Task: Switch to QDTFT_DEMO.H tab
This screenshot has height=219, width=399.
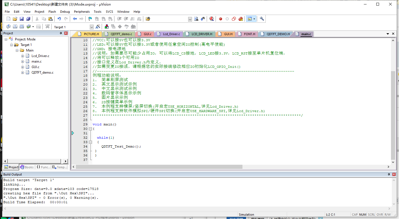Action: pos(275,34)
